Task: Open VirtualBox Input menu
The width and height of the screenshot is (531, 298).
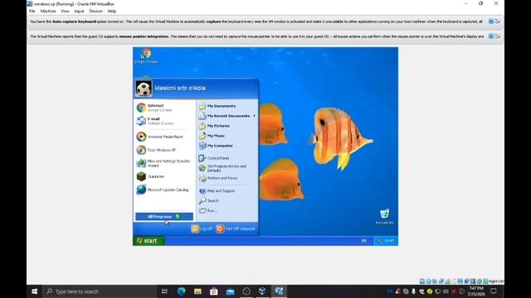Action: tap(80, 11)
